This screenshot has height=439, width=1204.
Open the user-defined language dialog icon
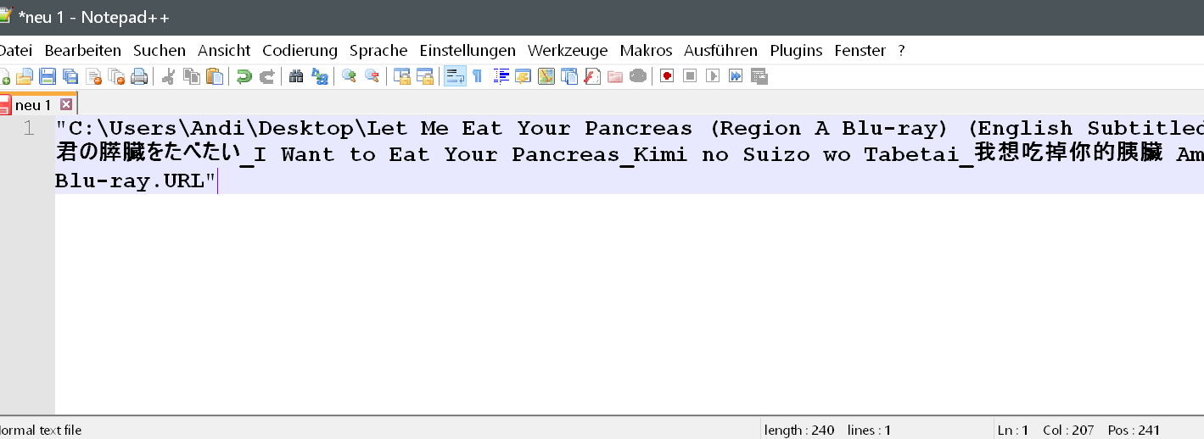(x=524, y=76)
